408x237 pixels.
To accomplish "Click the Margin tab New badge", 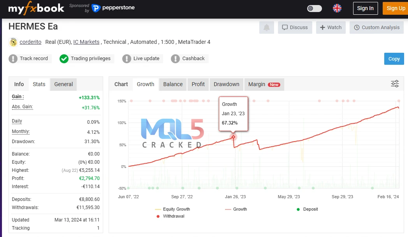I will [x=274, y=85].
